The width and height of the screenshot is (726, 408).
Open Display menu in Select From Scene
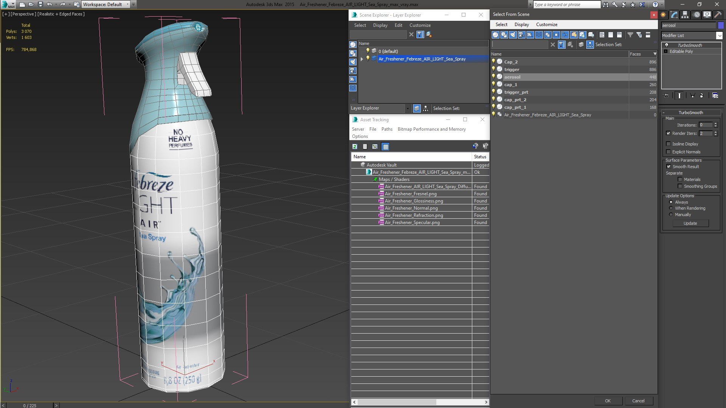click(x=521, y=25)
